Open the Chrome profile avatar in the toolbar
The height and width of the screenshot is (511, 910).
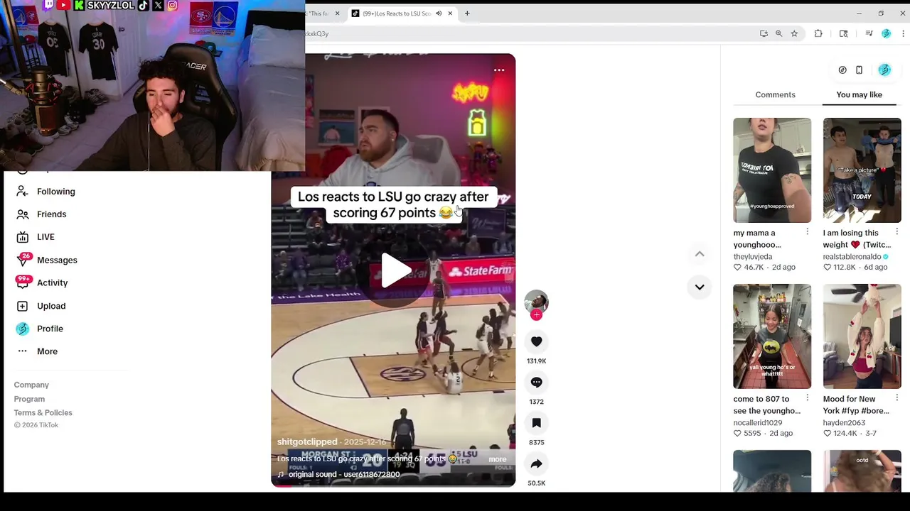pos(886,33)
